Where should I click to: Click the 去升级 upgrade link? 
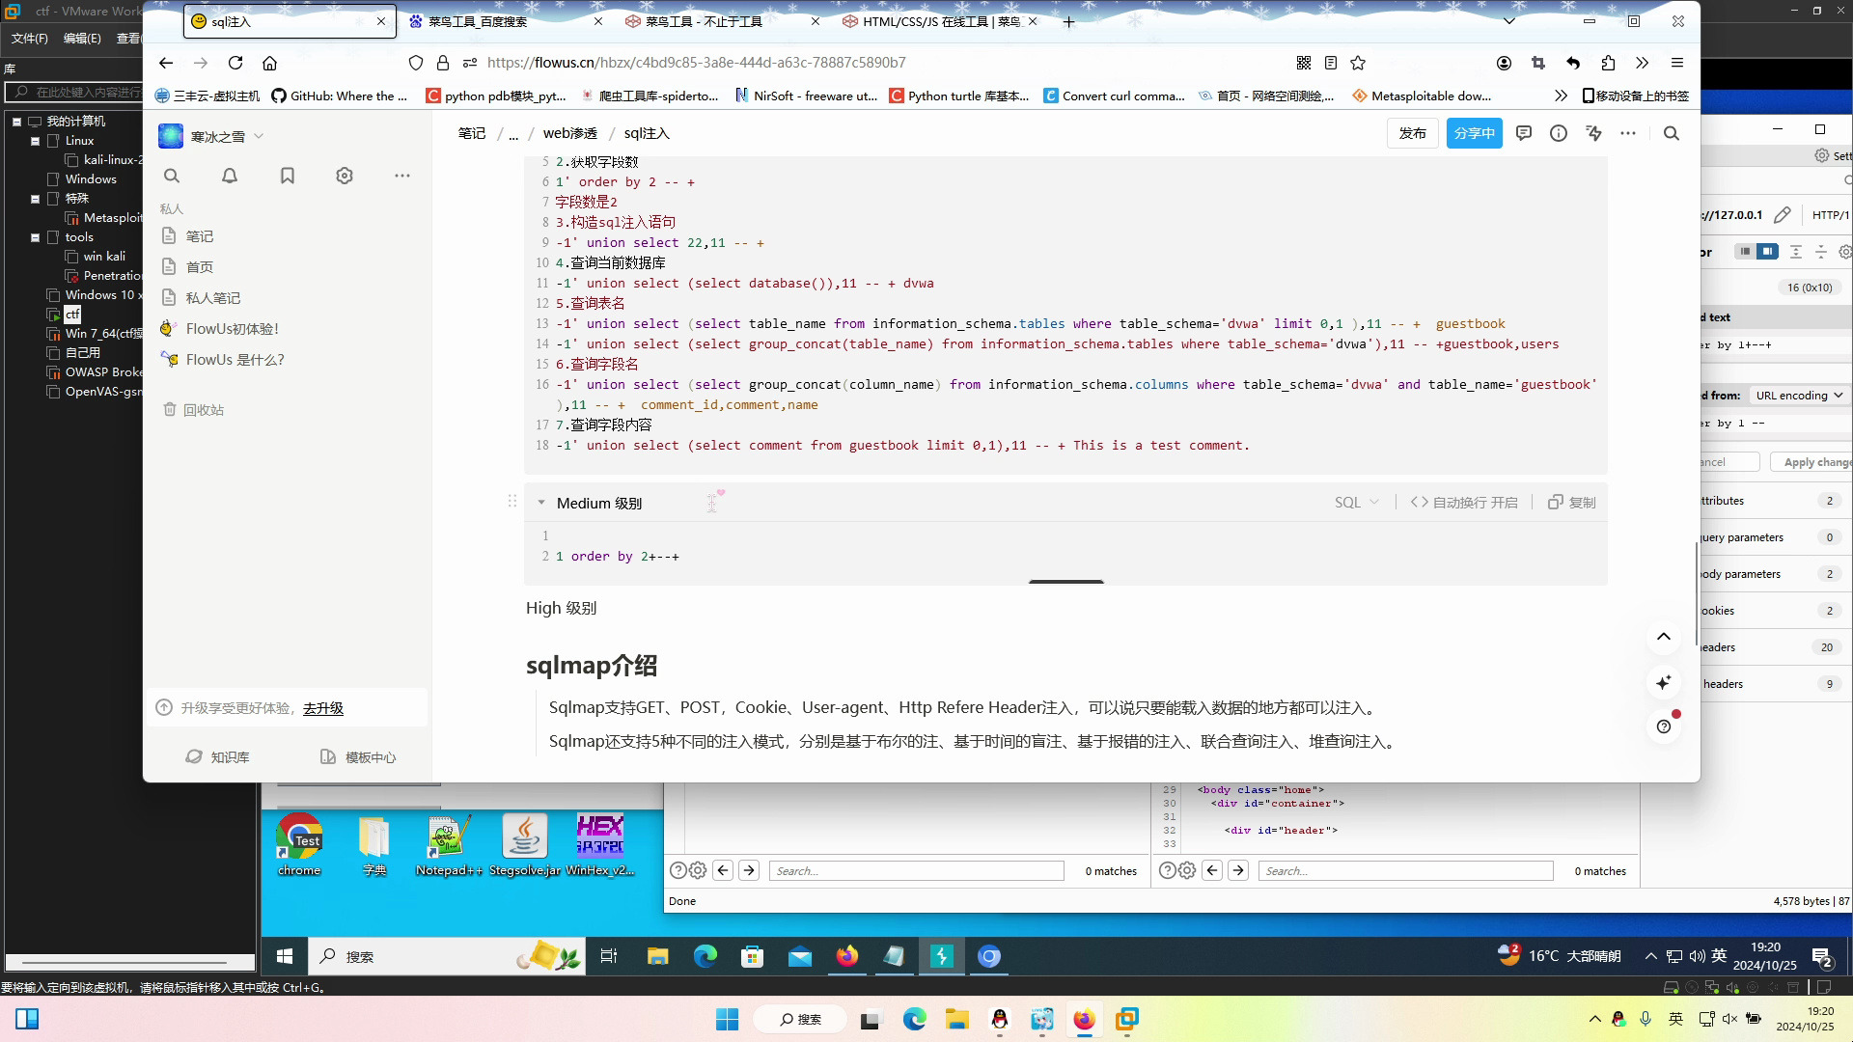tap(323, 708)
